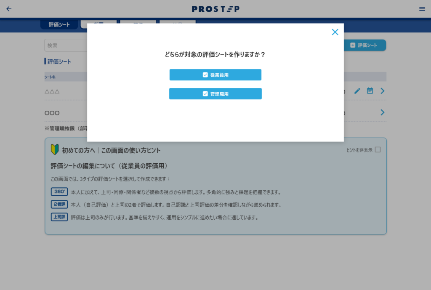Focus the 検索 search field

(66, 45)
